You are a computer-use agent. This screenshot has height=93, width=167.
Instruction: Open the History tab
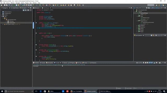85,63
